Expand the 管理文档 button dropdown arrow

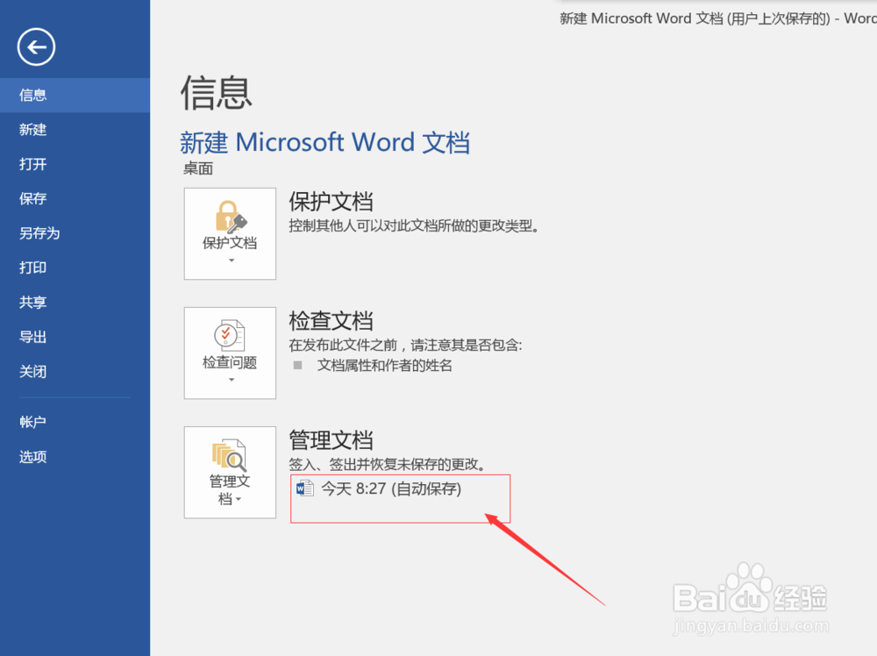click(x=239, y=499)
